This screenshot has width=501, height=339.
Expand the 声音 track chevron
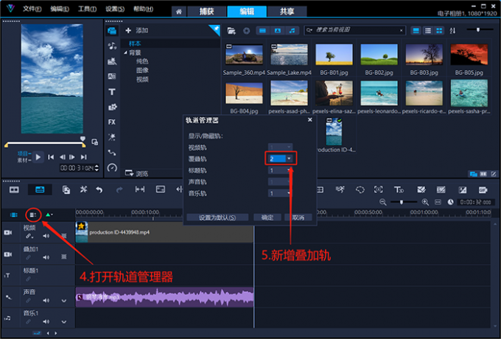tap(64, 301)
